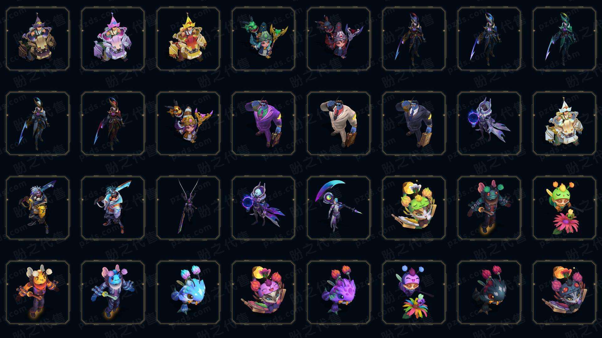Select the purple hood character with rainbow flower

pos(414,293)
